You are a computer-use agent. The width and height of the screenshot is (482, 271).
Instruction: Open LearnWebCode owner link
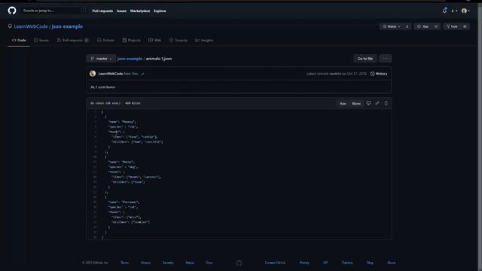pos(31,26)
